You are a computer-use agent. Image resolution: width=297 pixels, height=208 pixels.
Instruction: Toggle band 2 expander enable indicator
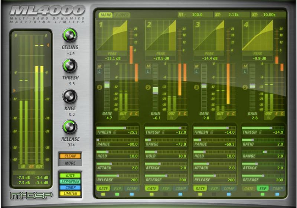pyautogui.click(x=166, y=194)
